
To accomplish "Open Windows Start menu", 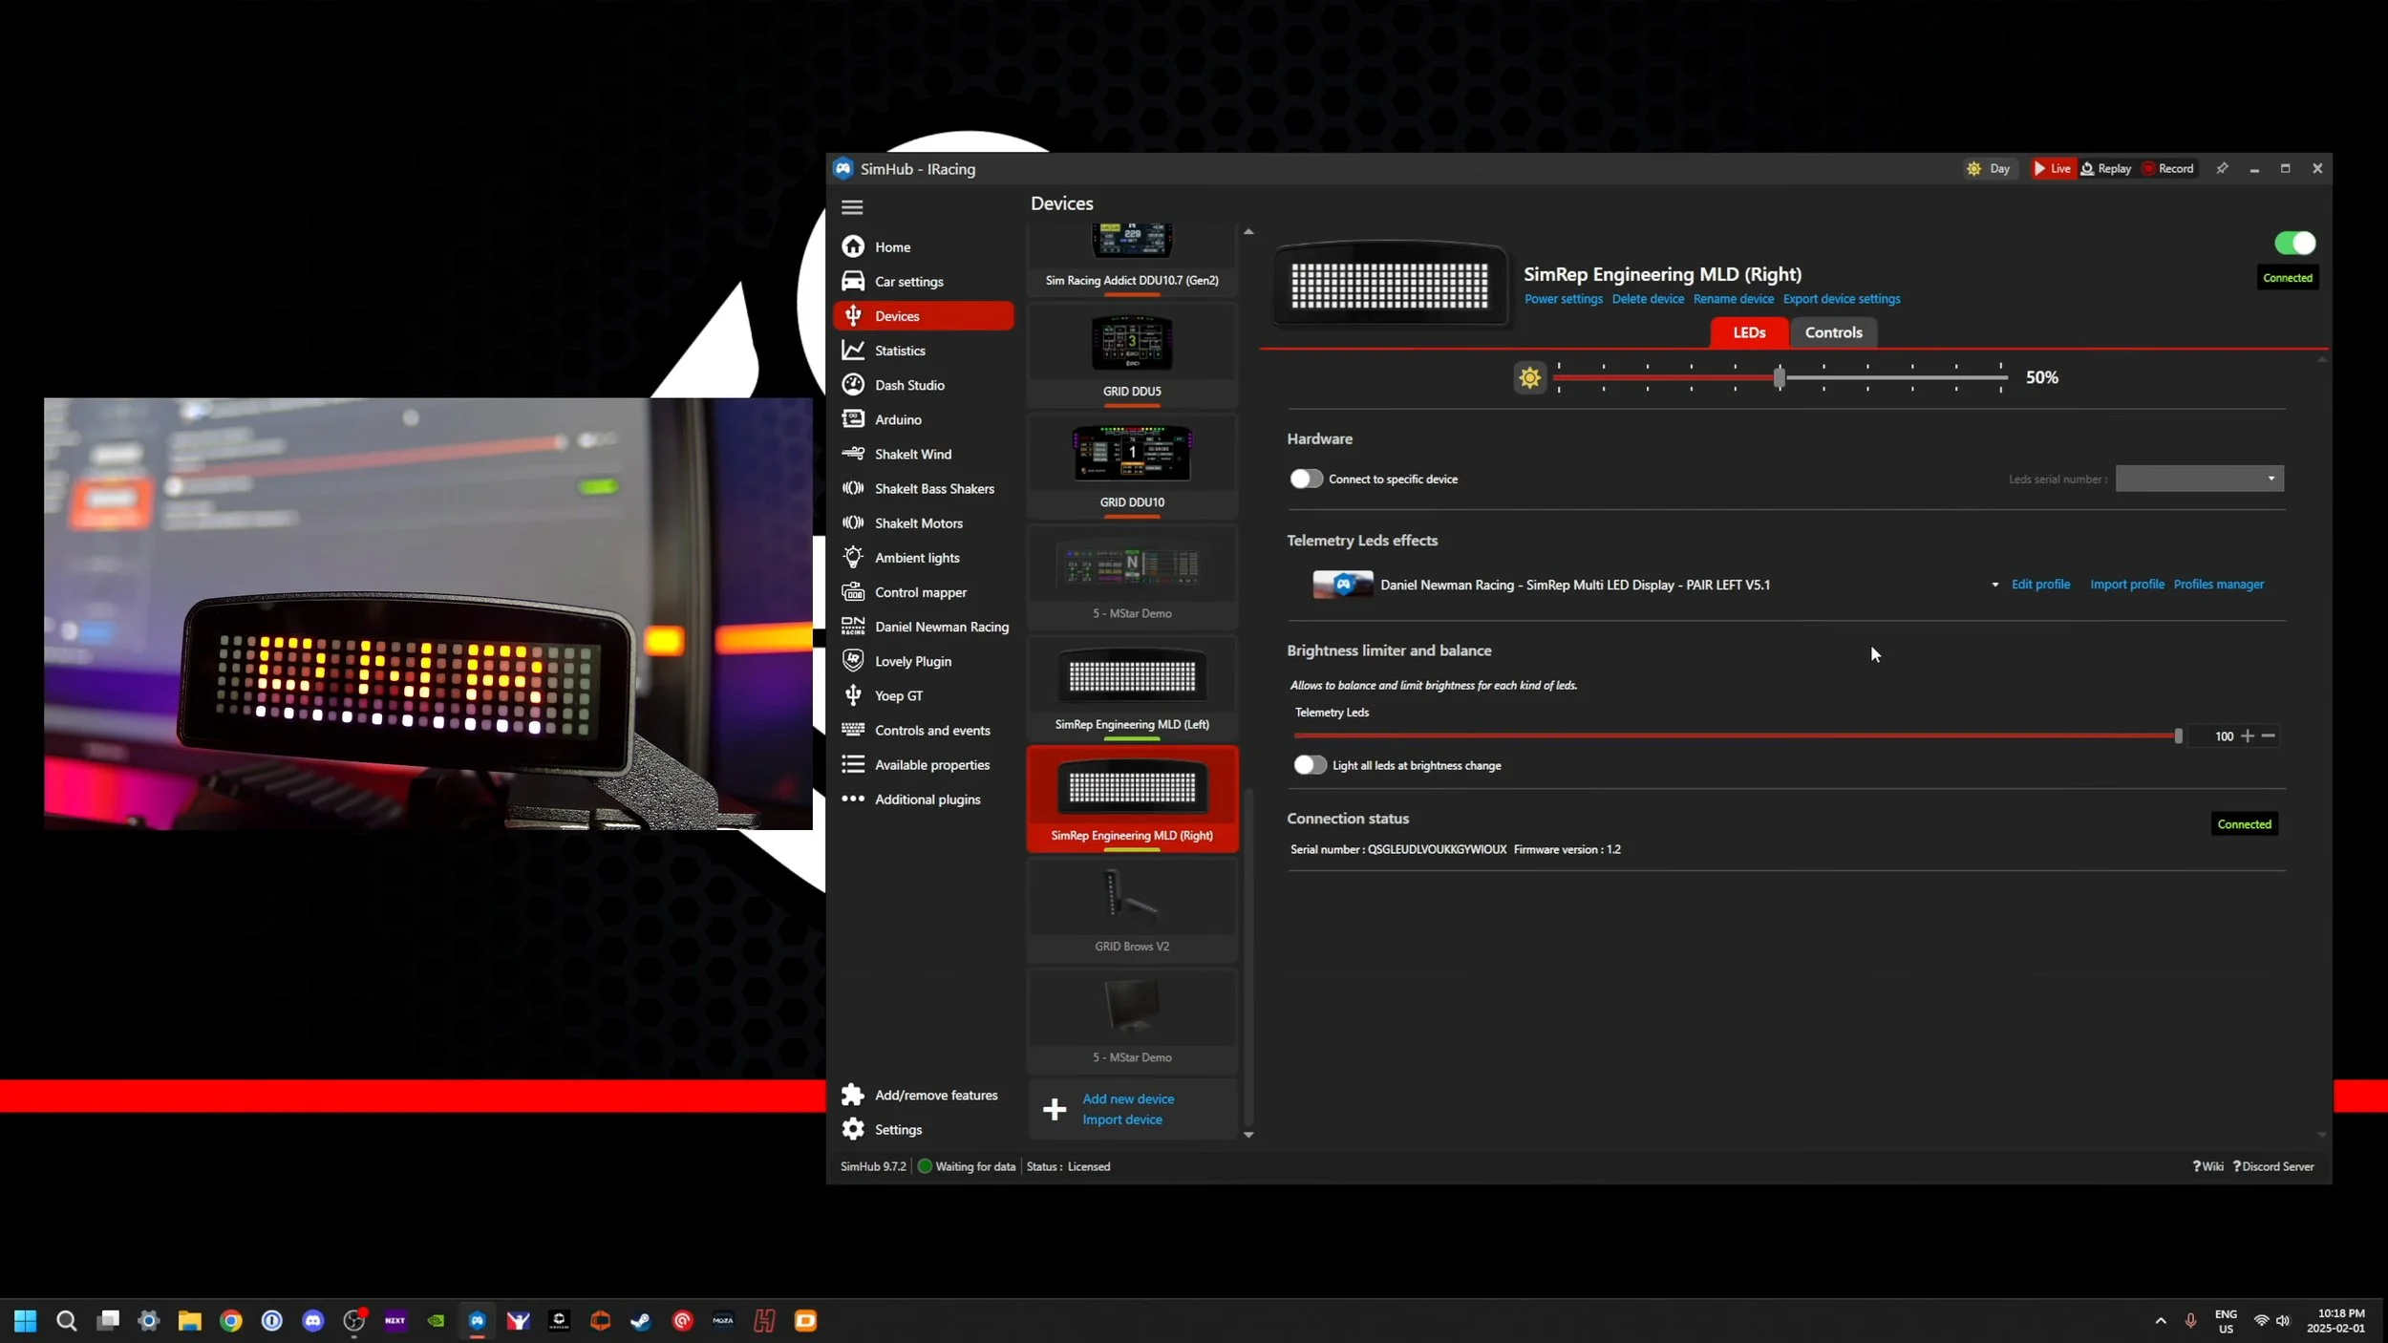I will click(26, 1321).
